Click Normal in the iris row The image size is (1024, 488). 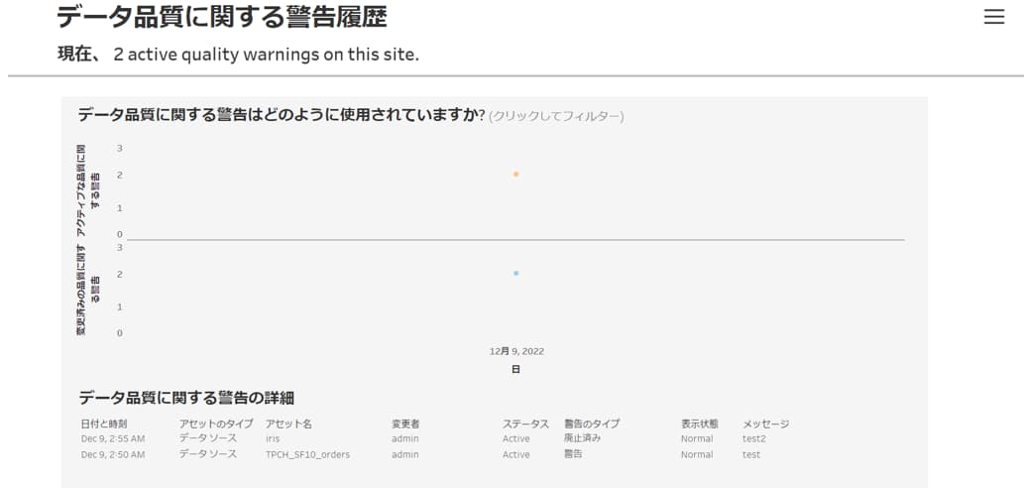(x=698, y=439)
